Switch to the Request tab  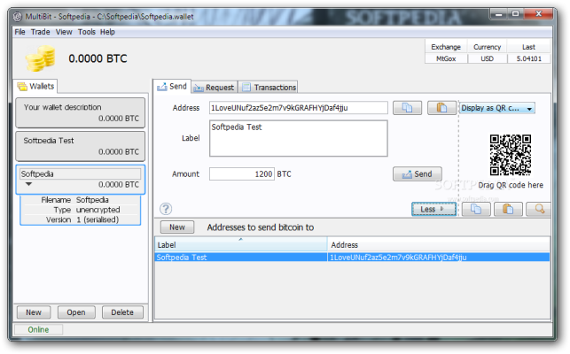click(215, 87)
